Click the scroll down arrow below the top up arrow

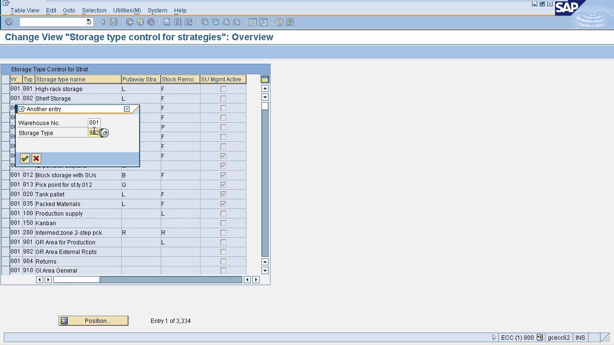click(x=265, y=97)
